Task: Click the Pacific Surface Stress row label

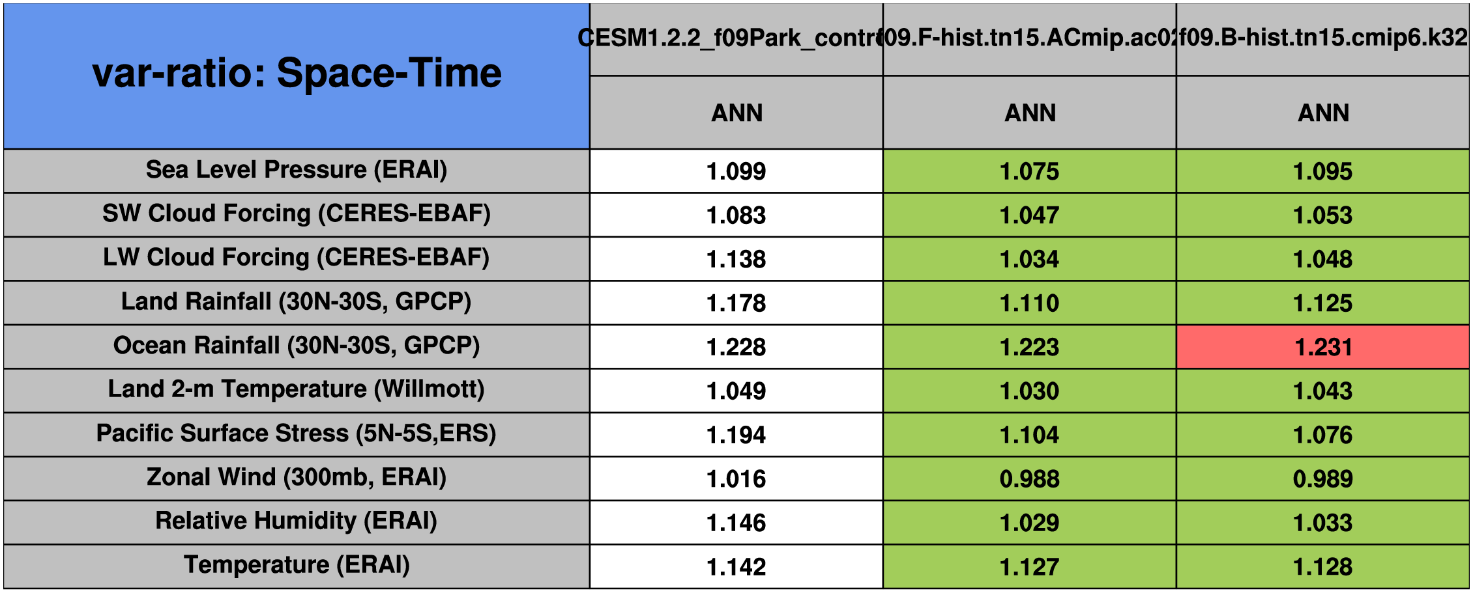Action: pyautogui.click(x=297, y=434)
